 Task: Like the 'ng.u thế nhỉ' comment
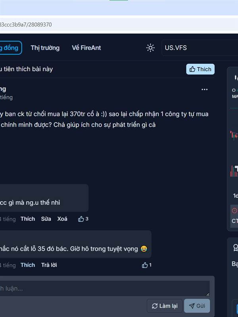pyautogui.click(x=28, y=219)
